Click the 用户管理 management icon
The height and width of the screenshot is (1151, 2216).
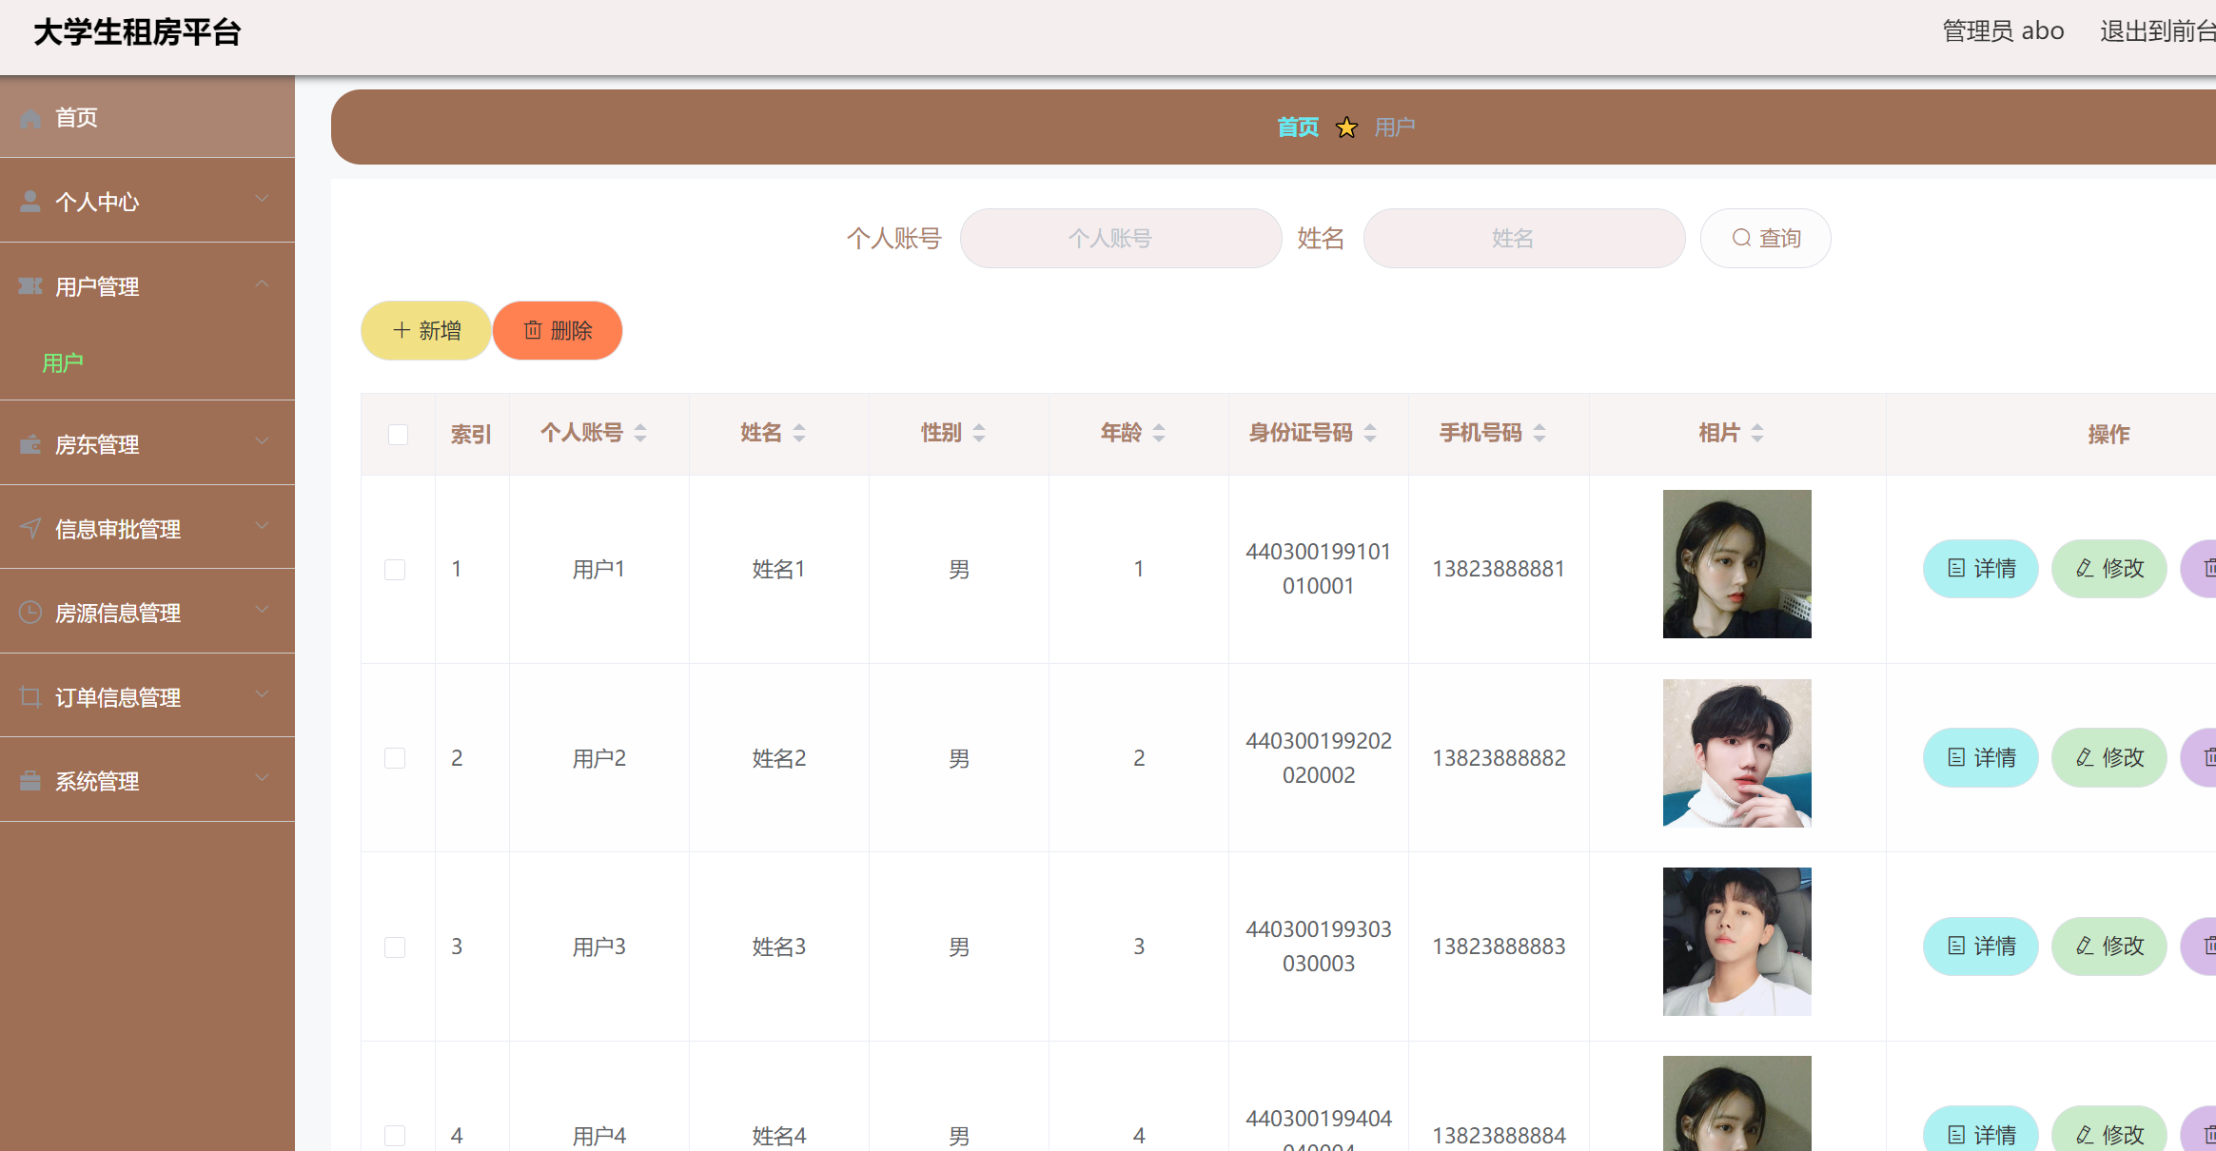[x=29, y=285]
